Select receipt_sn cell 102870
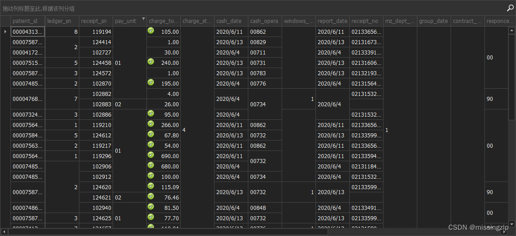The width and height of the screenshot is (516, 236). (96, 83)
